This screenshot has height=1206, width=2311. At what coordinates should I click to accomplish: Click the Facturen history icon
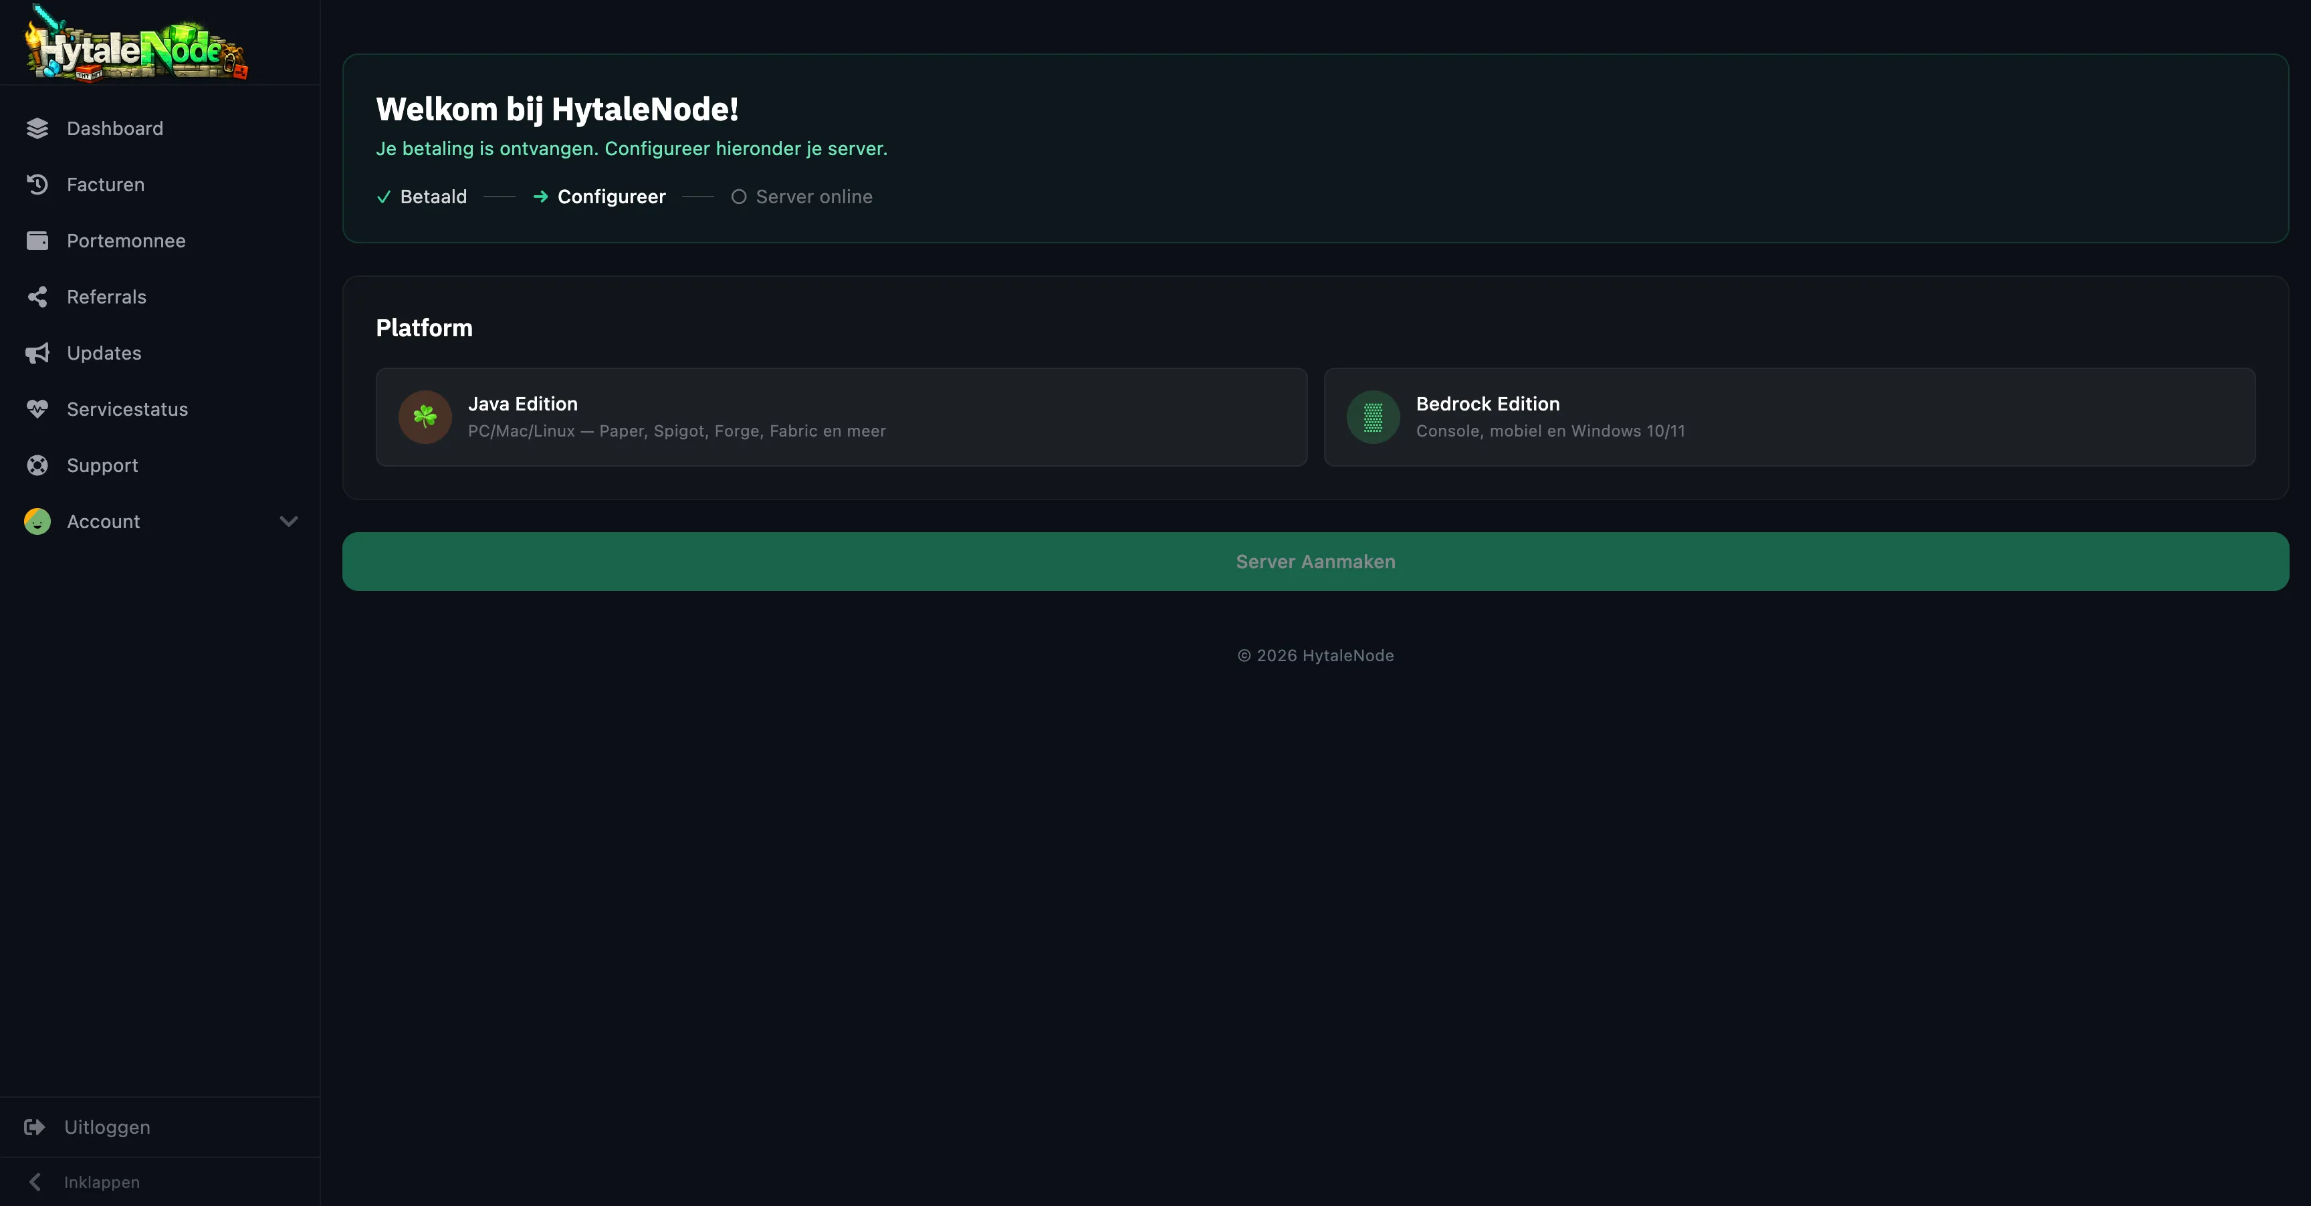[x=37, y=185]
